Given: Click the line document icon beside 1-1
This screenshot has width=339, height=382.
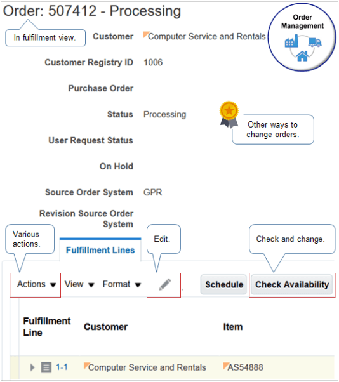Looking at the screenshot, I should (x=46, y=367).
